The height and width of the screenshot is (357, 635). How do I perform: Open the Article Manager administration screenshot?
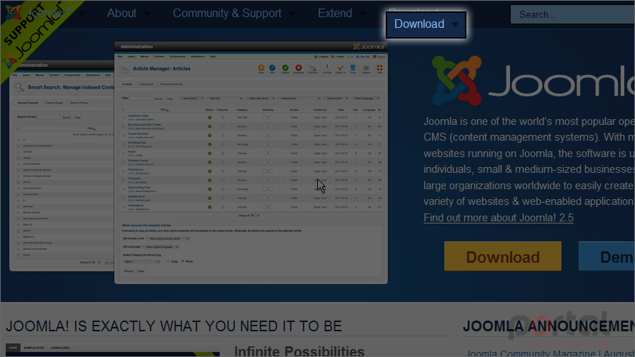[251, 163]
